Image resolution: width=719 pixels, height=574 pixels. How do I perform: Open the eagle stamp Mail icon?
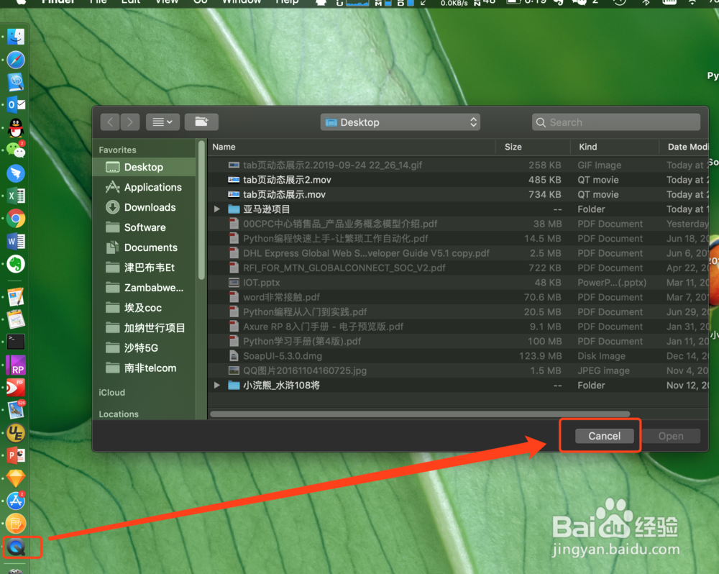[16, 410]
